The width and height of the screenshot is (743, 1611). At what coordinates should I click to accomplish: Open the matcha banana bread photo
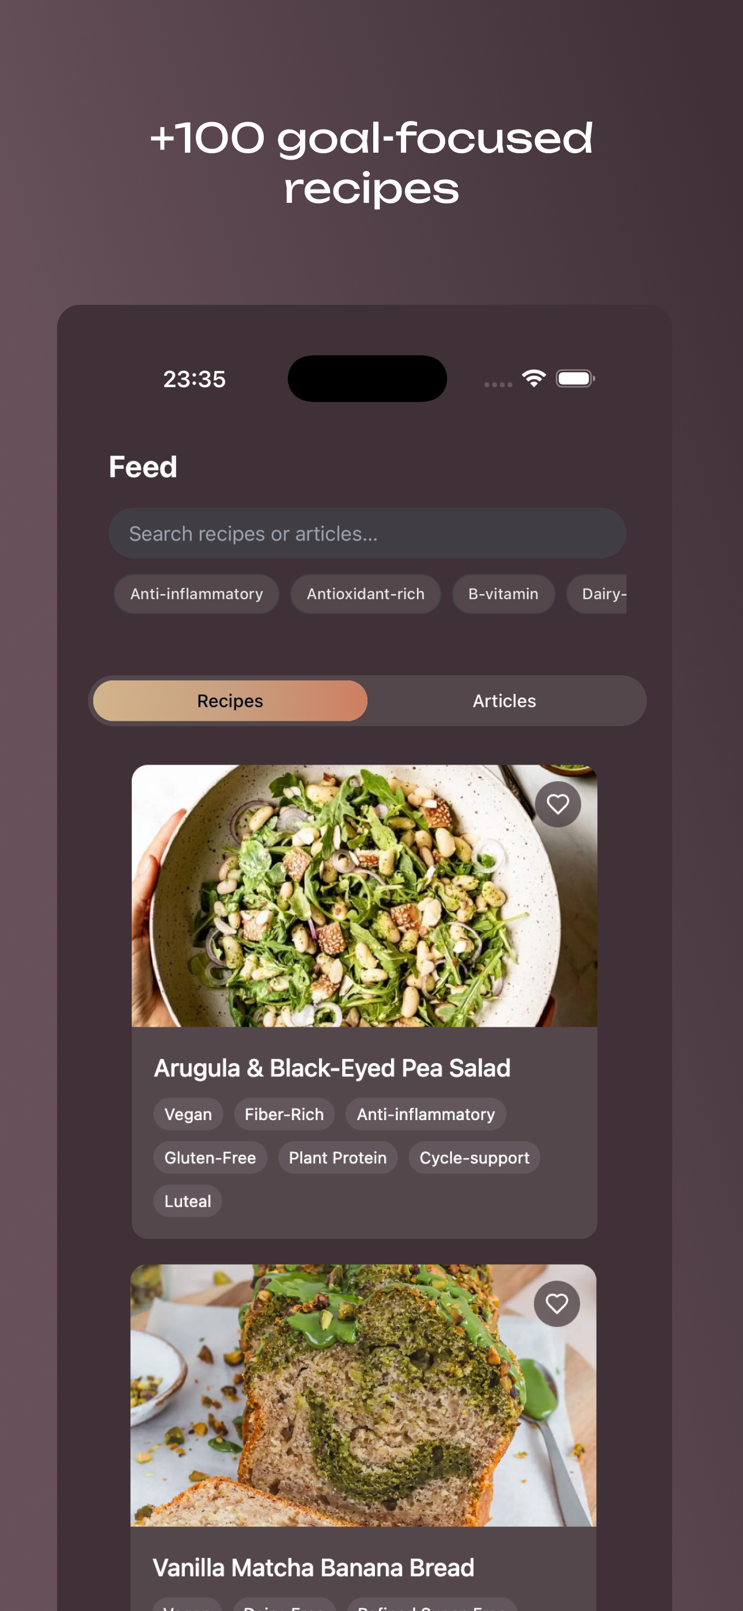pos(363,1396)
